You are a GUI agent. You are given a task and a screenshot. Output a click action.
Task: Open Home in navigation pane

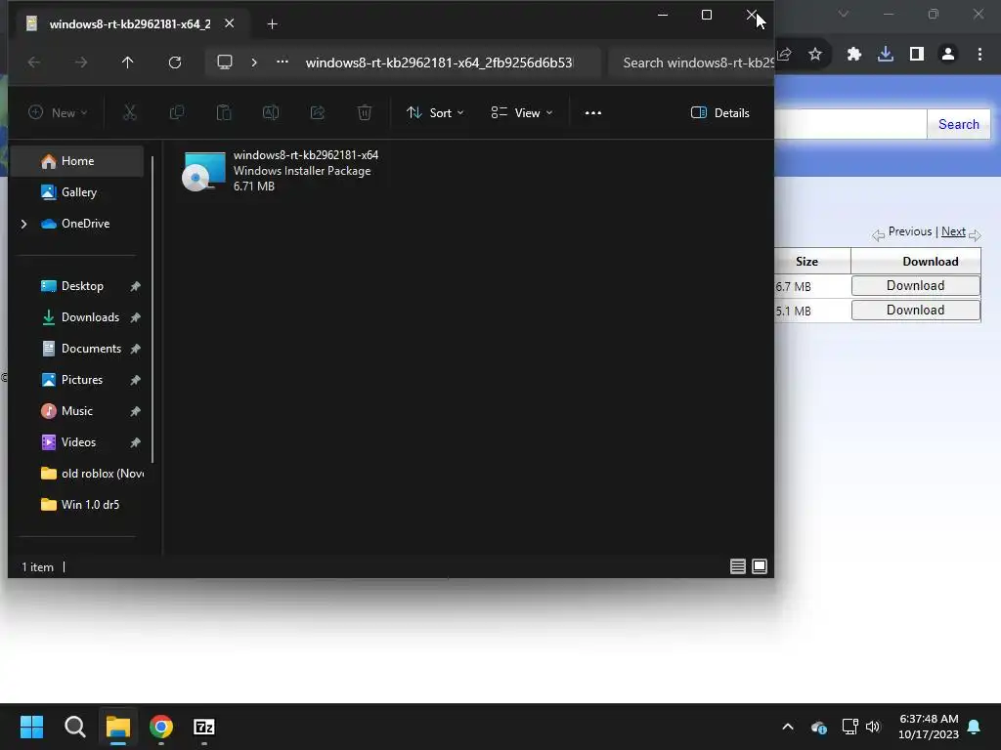77,161
